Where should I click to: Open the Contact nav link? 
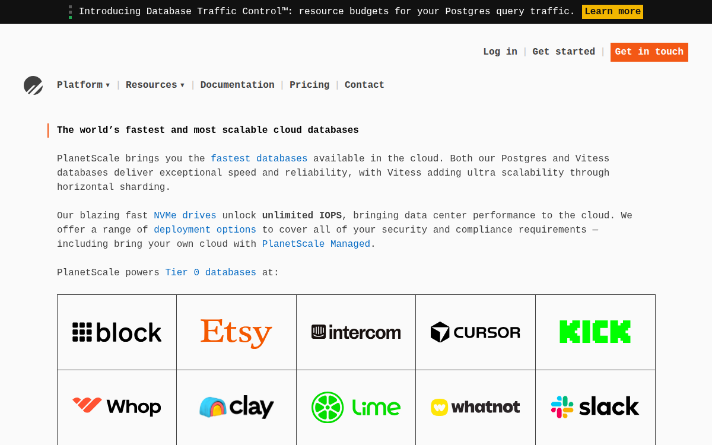pos(364,85)
